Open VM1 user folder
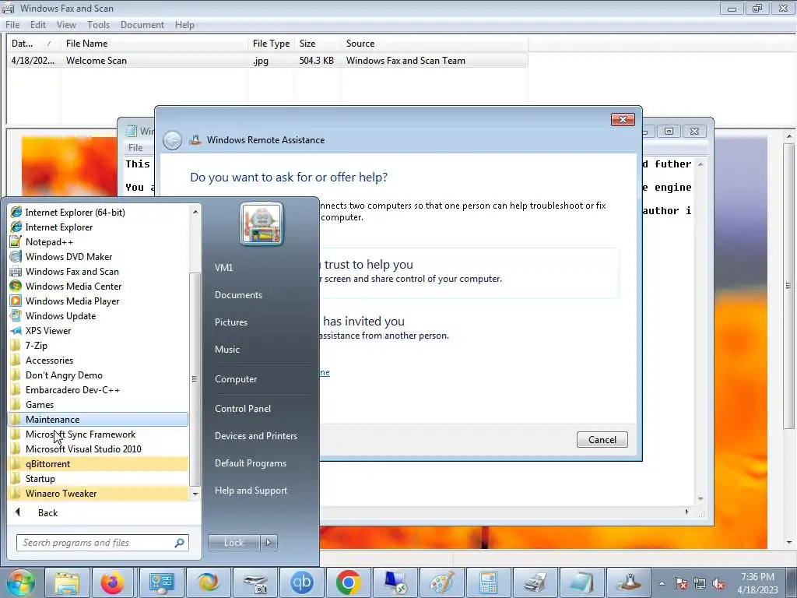797x598 pixels. pyautogui.click(x=223, y=268)
